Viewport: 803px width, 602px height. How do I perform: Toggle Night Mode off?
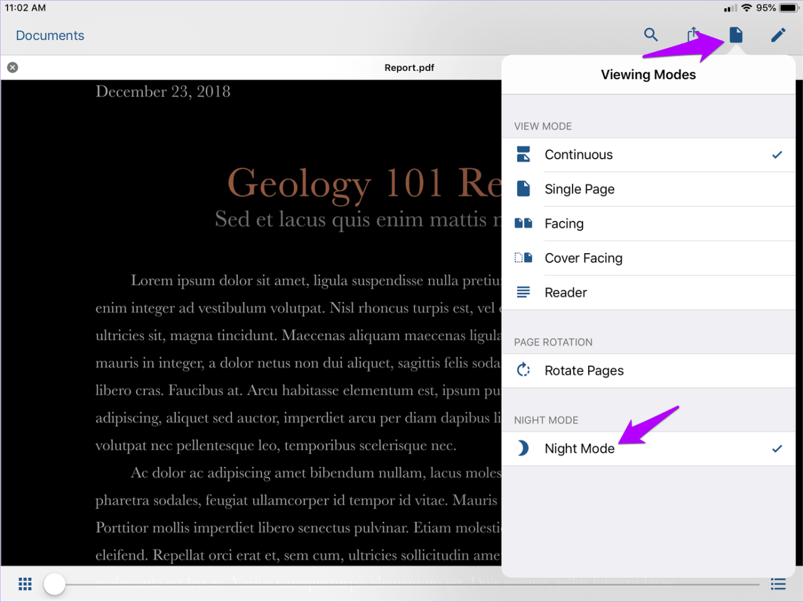[x=580, y=448]
